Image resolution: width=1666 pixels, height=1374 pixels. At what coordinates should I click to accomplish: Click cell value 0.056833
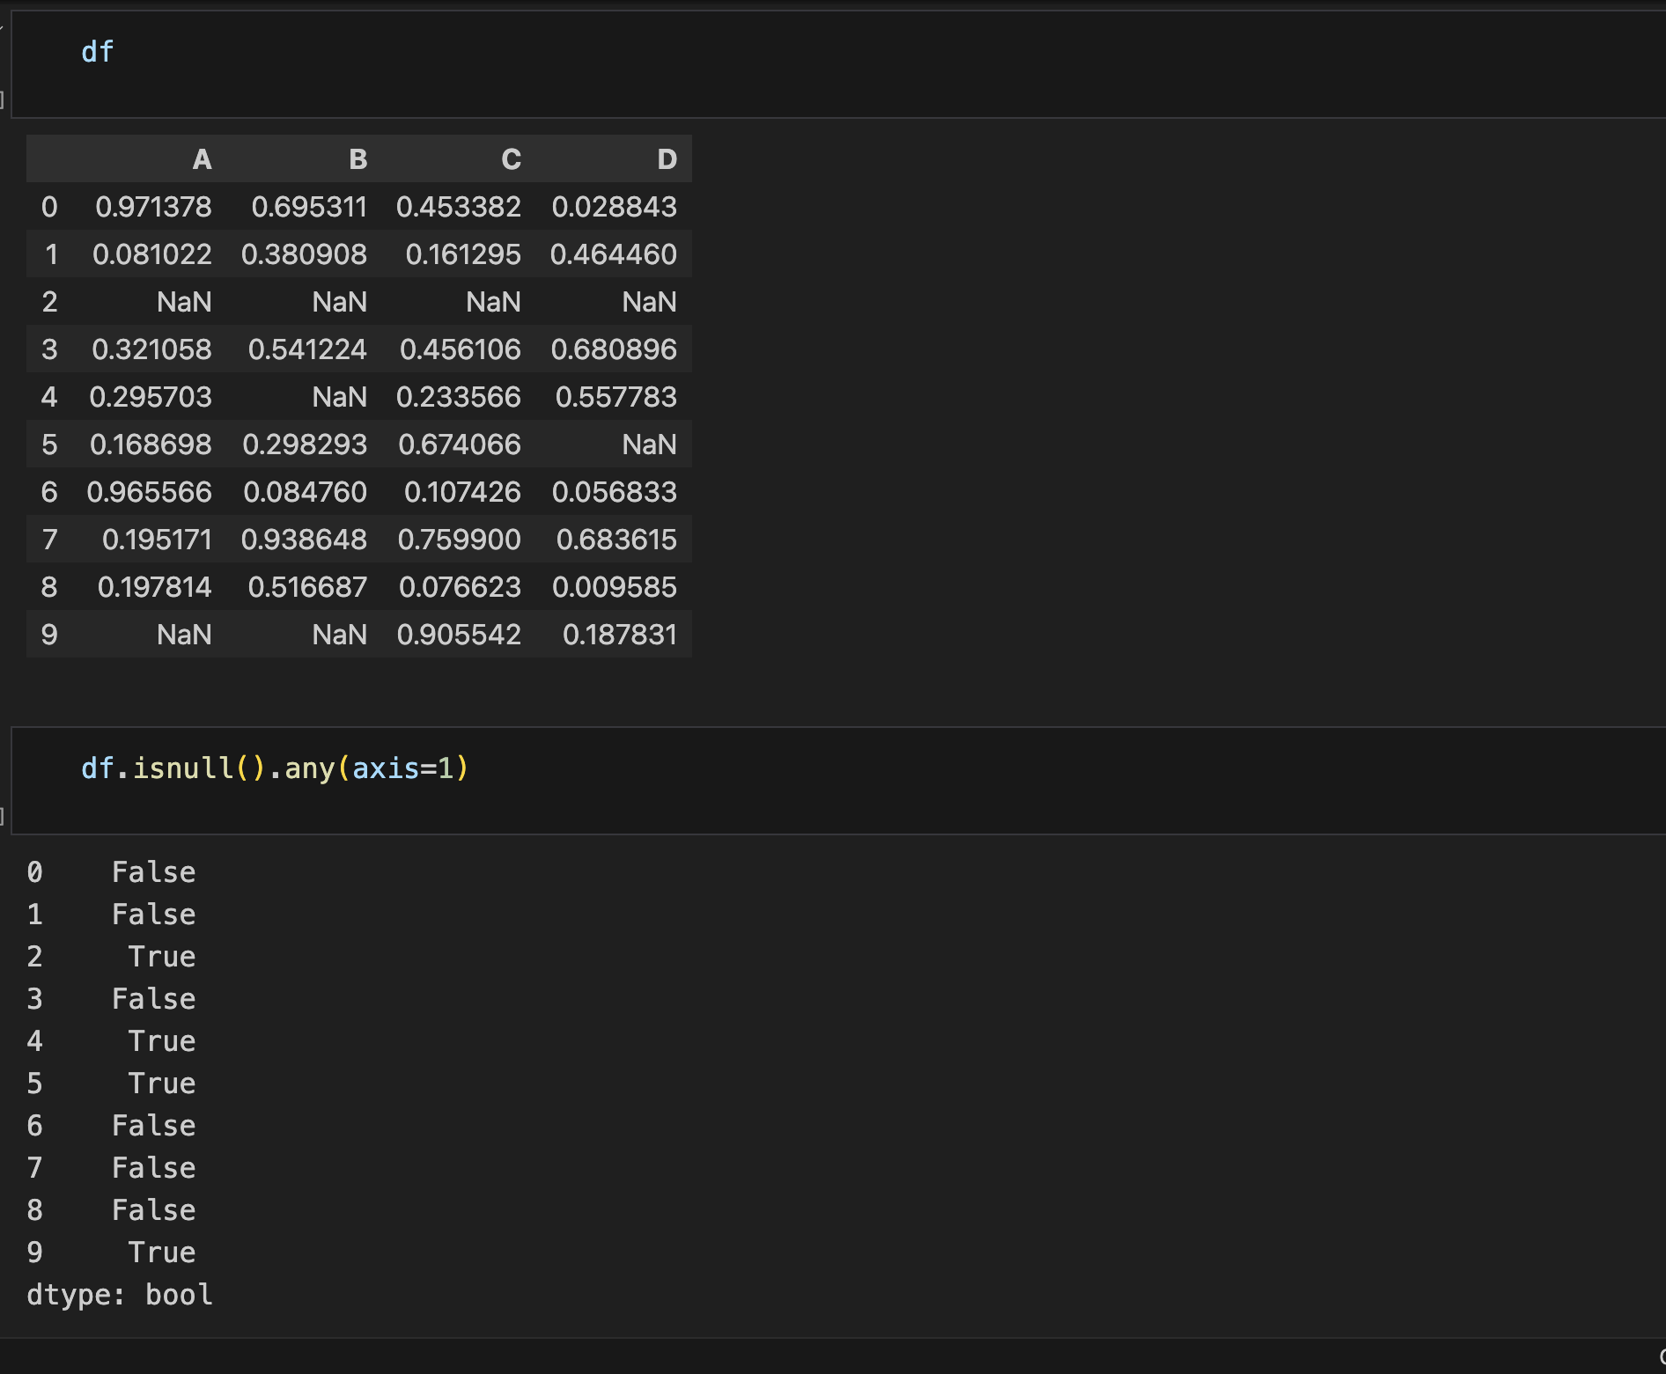click(x=615, y=492)
